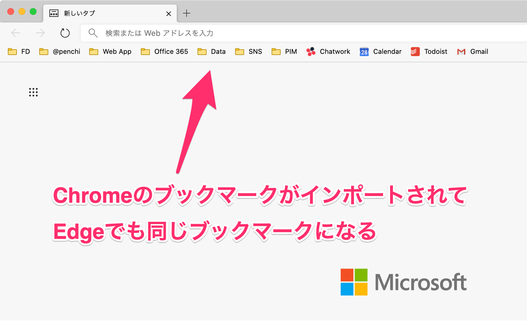The height and width of the screenshot is (332, 527).
Task: Close the 新しいタブ tab
Action: pyautogui.click(x=169, y=13)
